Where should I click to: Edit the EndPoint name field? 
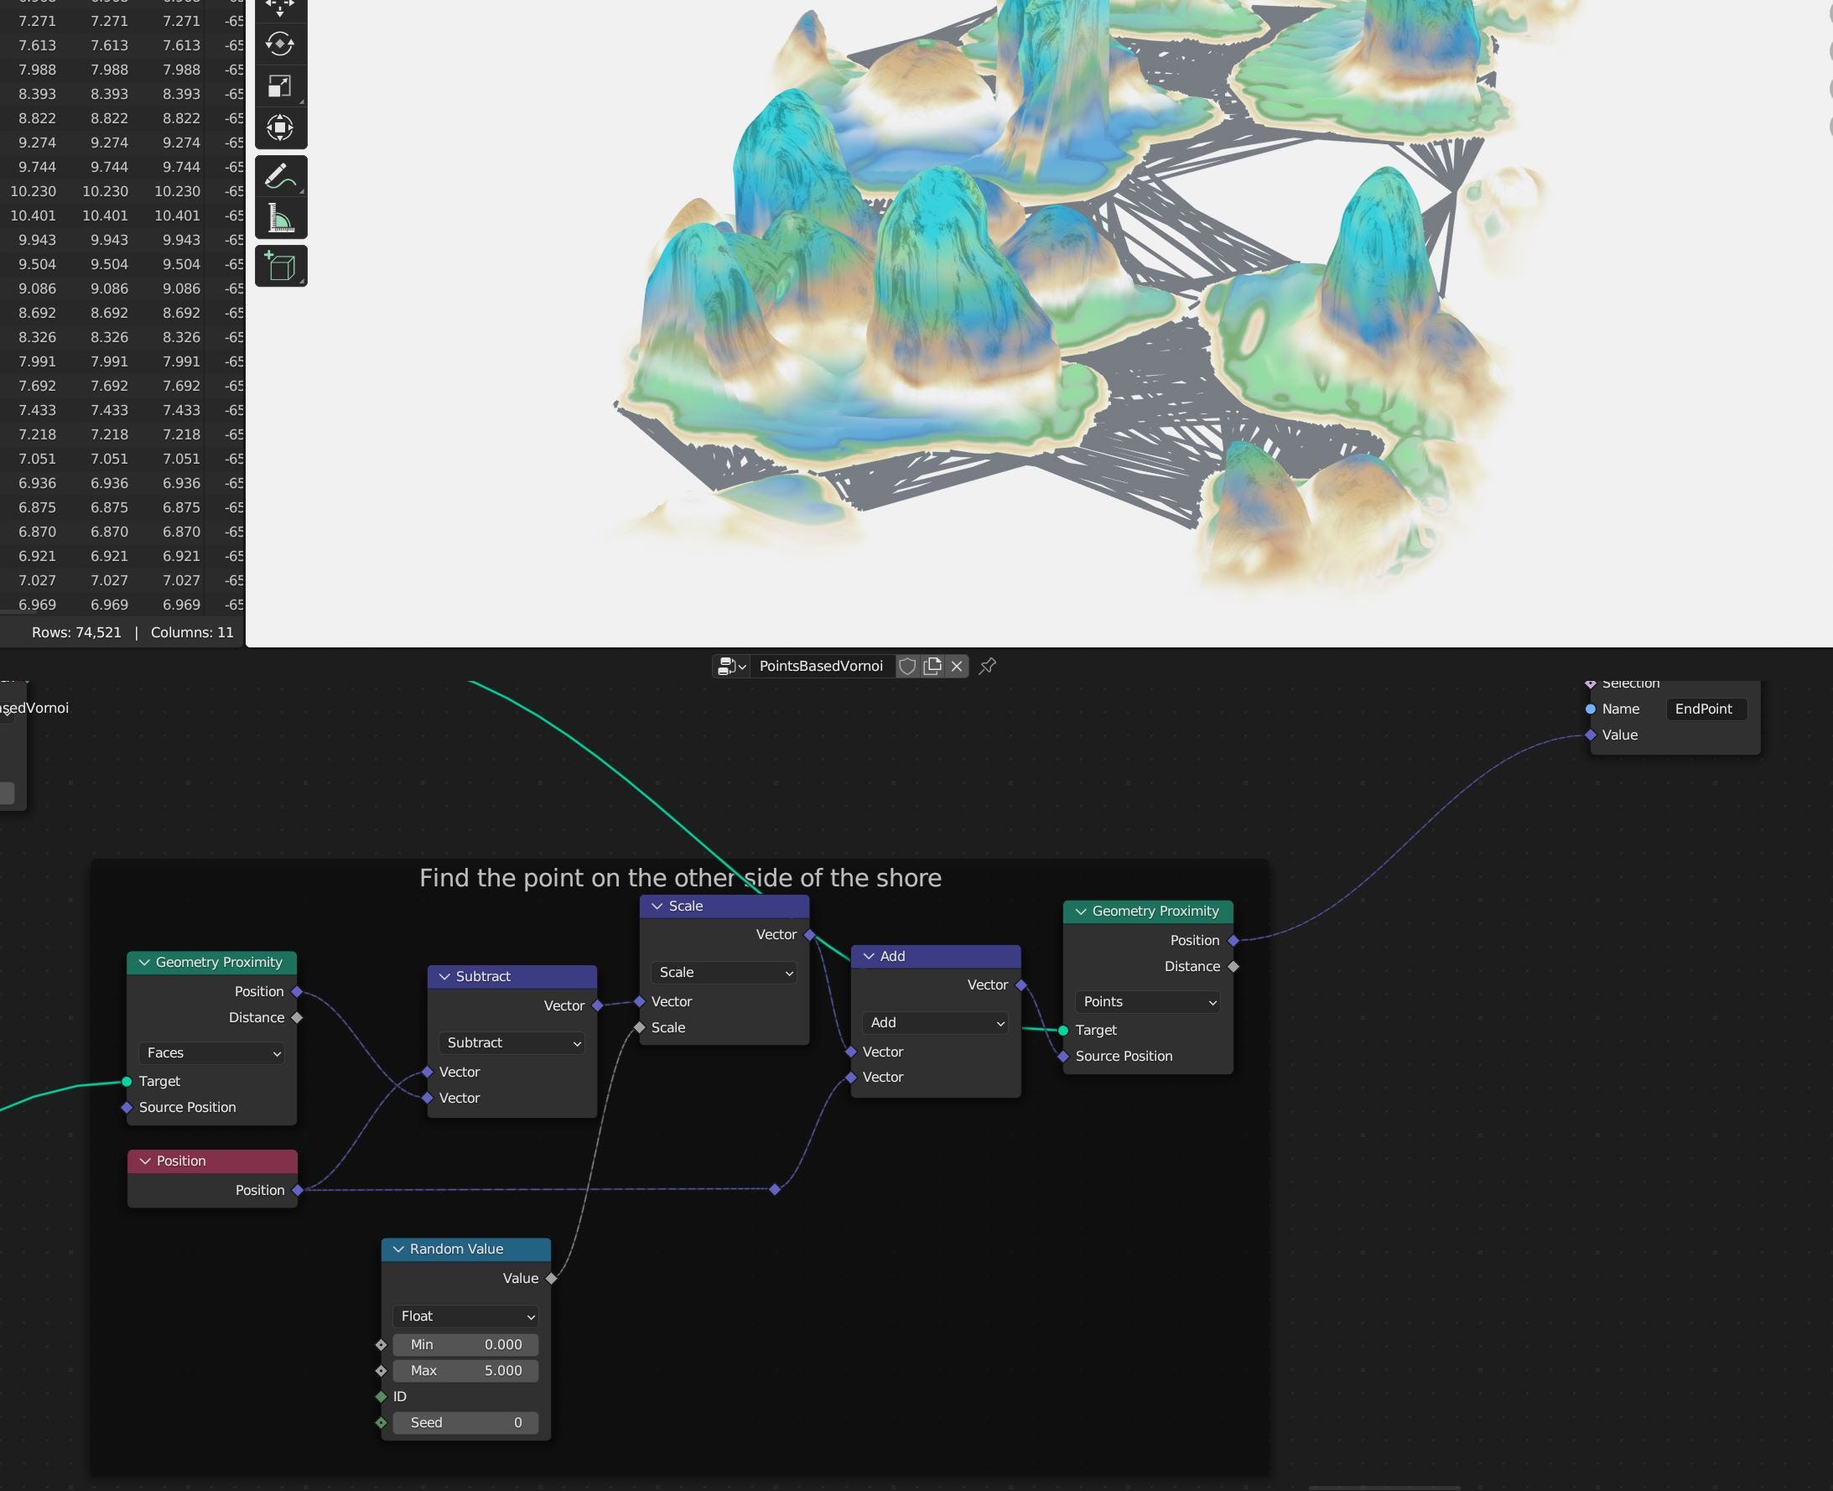[x=1705, y=709]
